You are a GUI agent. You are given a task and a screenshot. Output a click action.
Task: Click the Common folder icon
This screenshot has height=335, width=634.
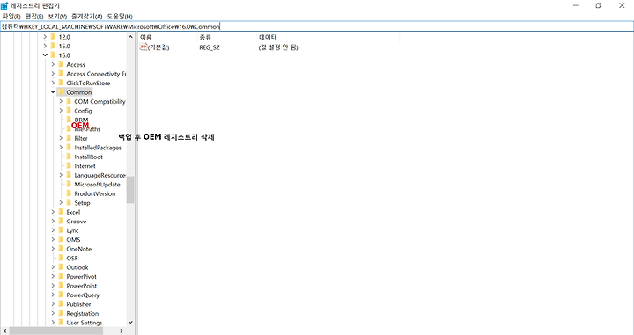point(61,92)
